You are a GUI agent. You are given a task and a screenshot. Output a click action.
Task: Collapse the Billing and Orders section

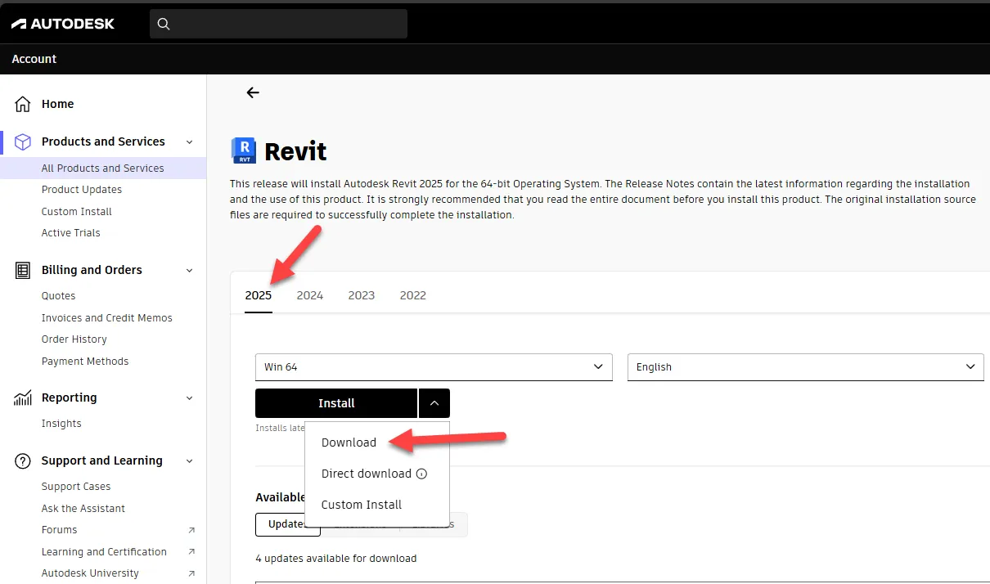pos(190,271)
